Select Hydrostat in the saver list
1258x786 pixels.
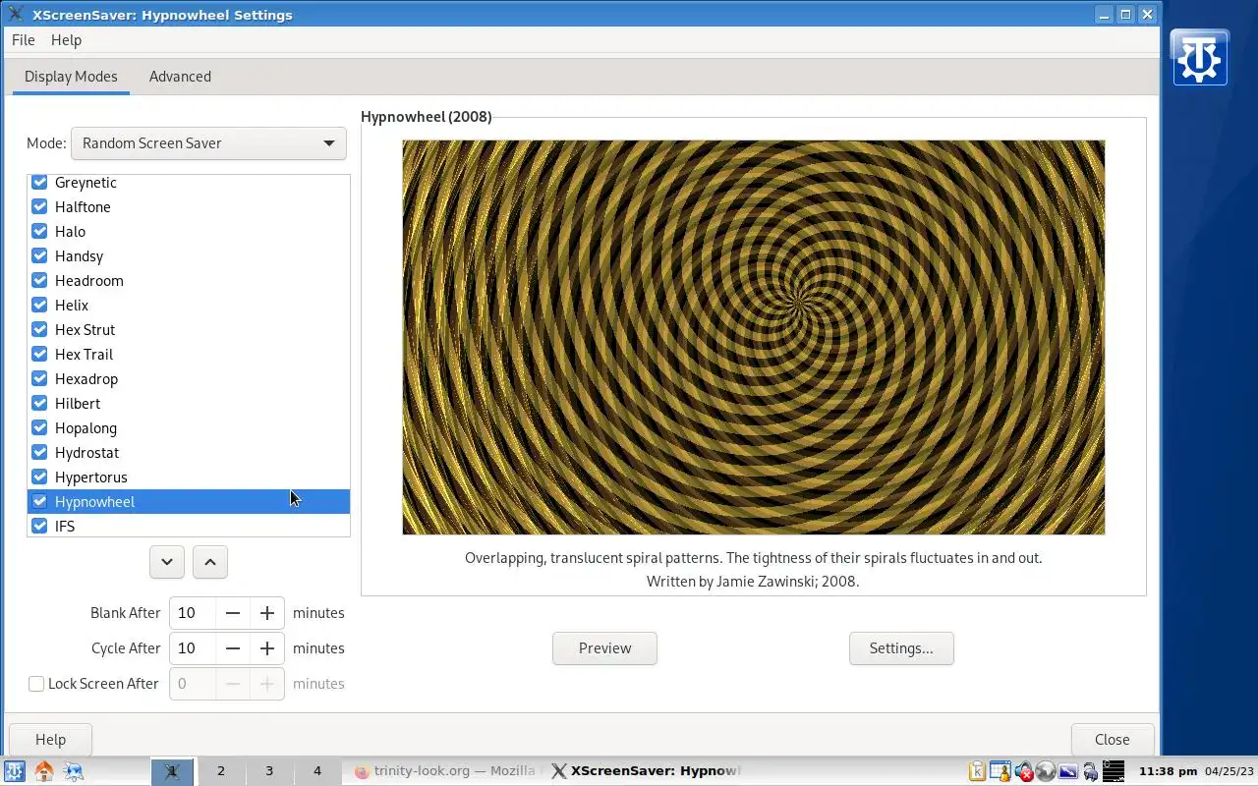click(189, 453)
